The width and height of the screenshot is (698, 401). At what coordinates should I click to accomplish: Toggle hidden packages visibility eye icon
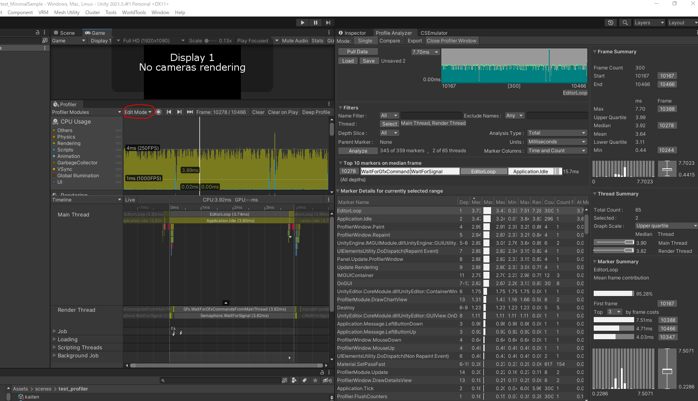(x=327, y=380)
